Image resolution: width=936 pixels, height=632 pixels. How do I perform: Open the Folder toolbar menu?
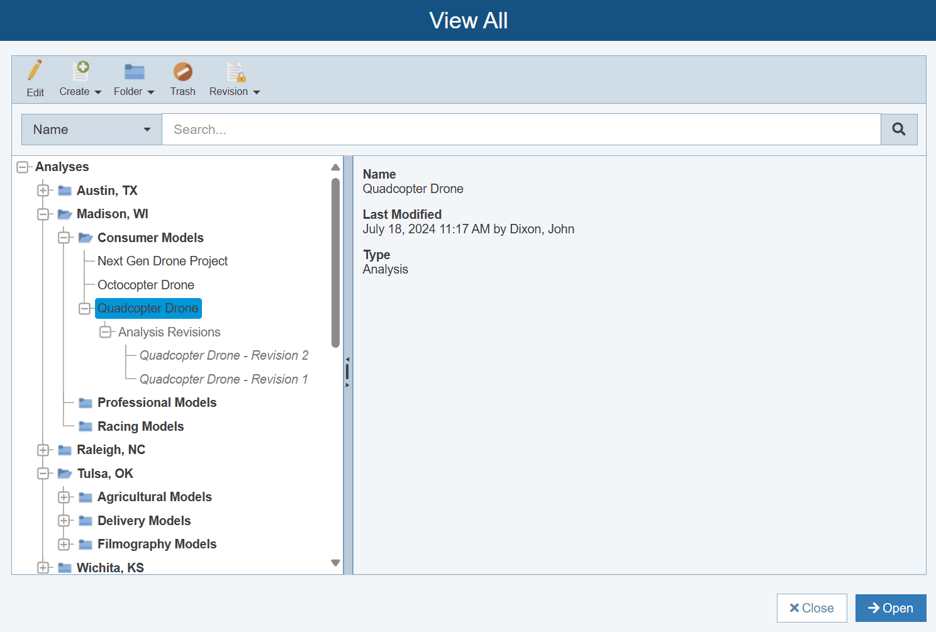tap(134, 79)
